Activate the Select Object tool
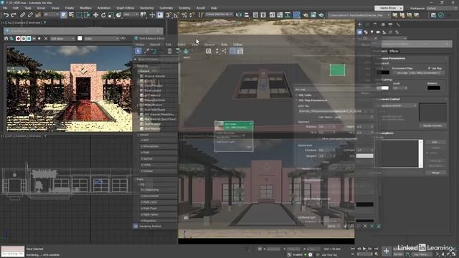 64,15
